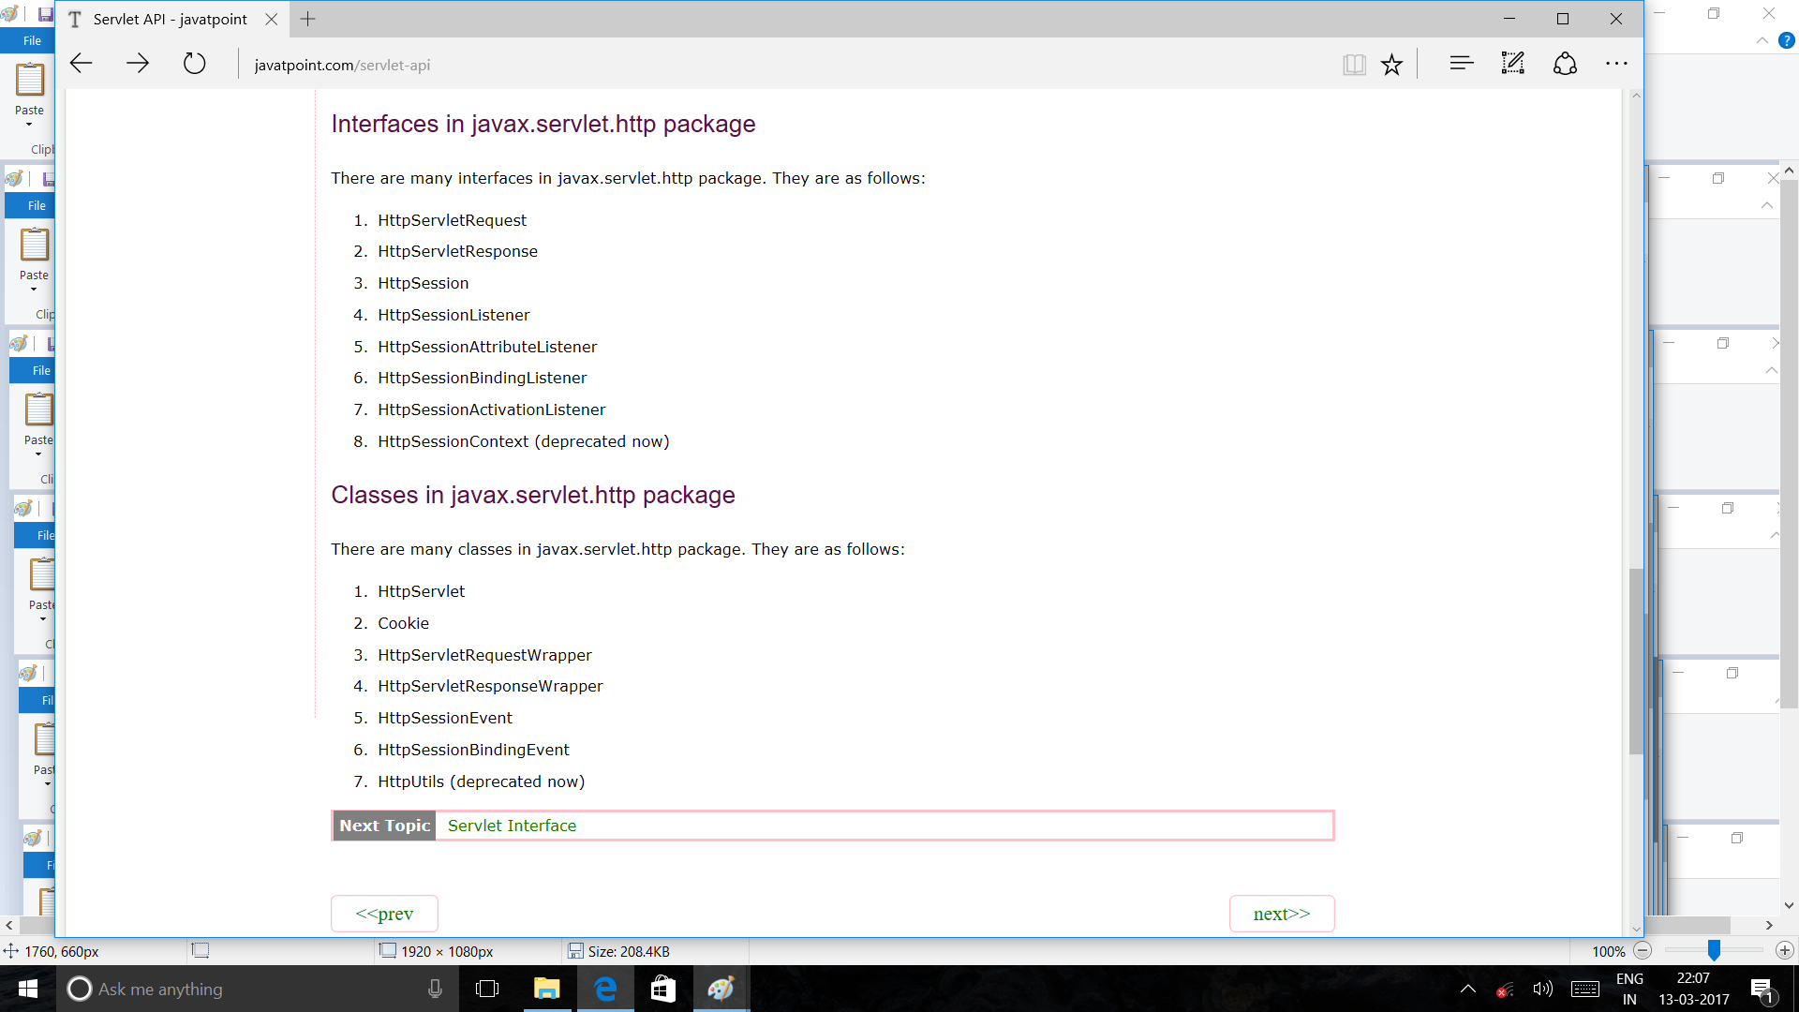Viewport: 1799px width, 1012px height.
Task: Open Windows Store from taskbar
Action: tap(663, 989)
